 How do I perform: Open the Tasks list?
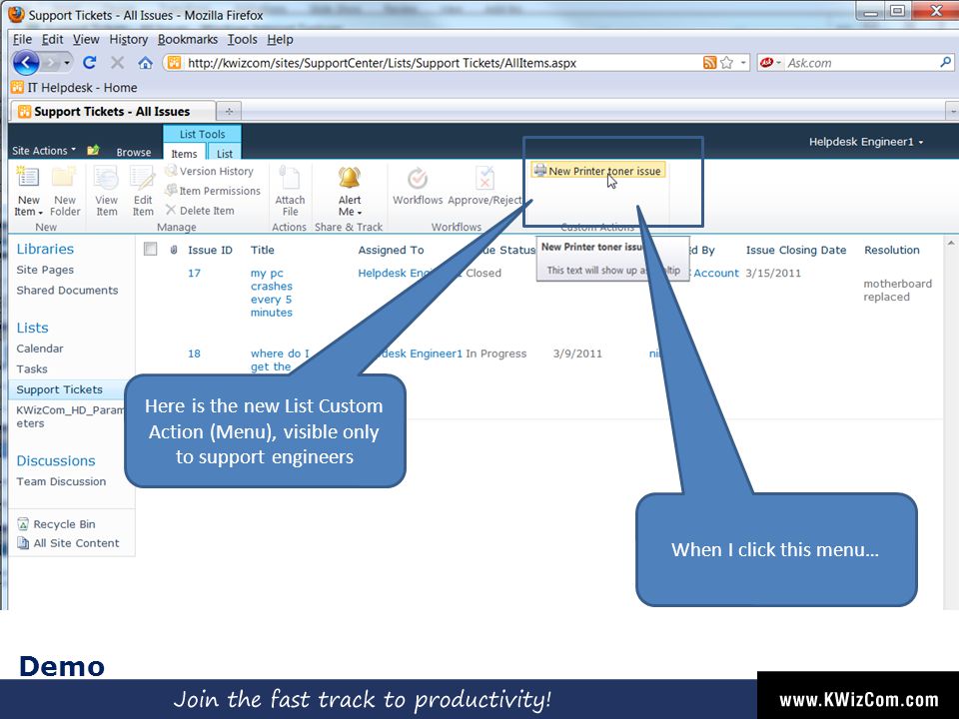click(x=32, y=368)
